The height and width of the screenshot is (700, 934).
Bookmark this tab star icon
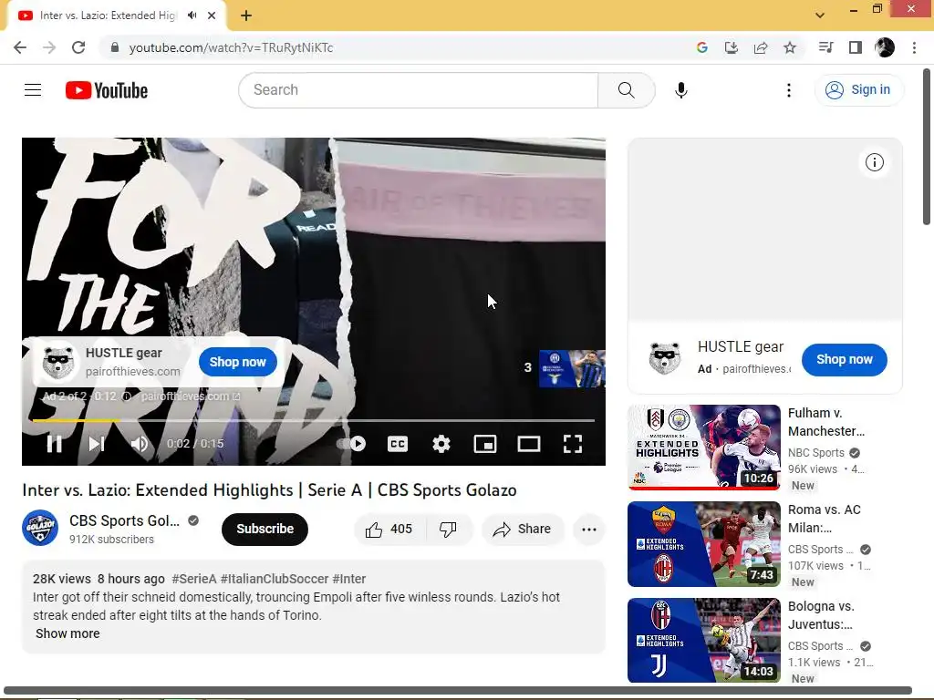[789, 47]
